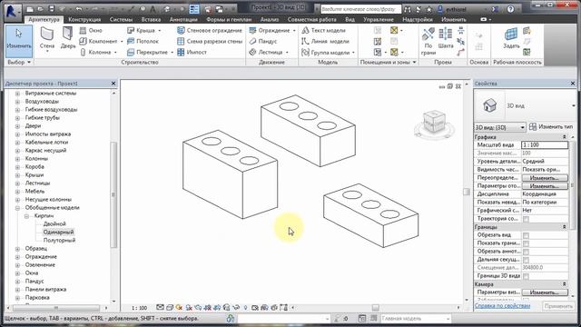Screen dimensions: 581x327
Task: Close the Диспетчер проекта panel
Action: 113,84
